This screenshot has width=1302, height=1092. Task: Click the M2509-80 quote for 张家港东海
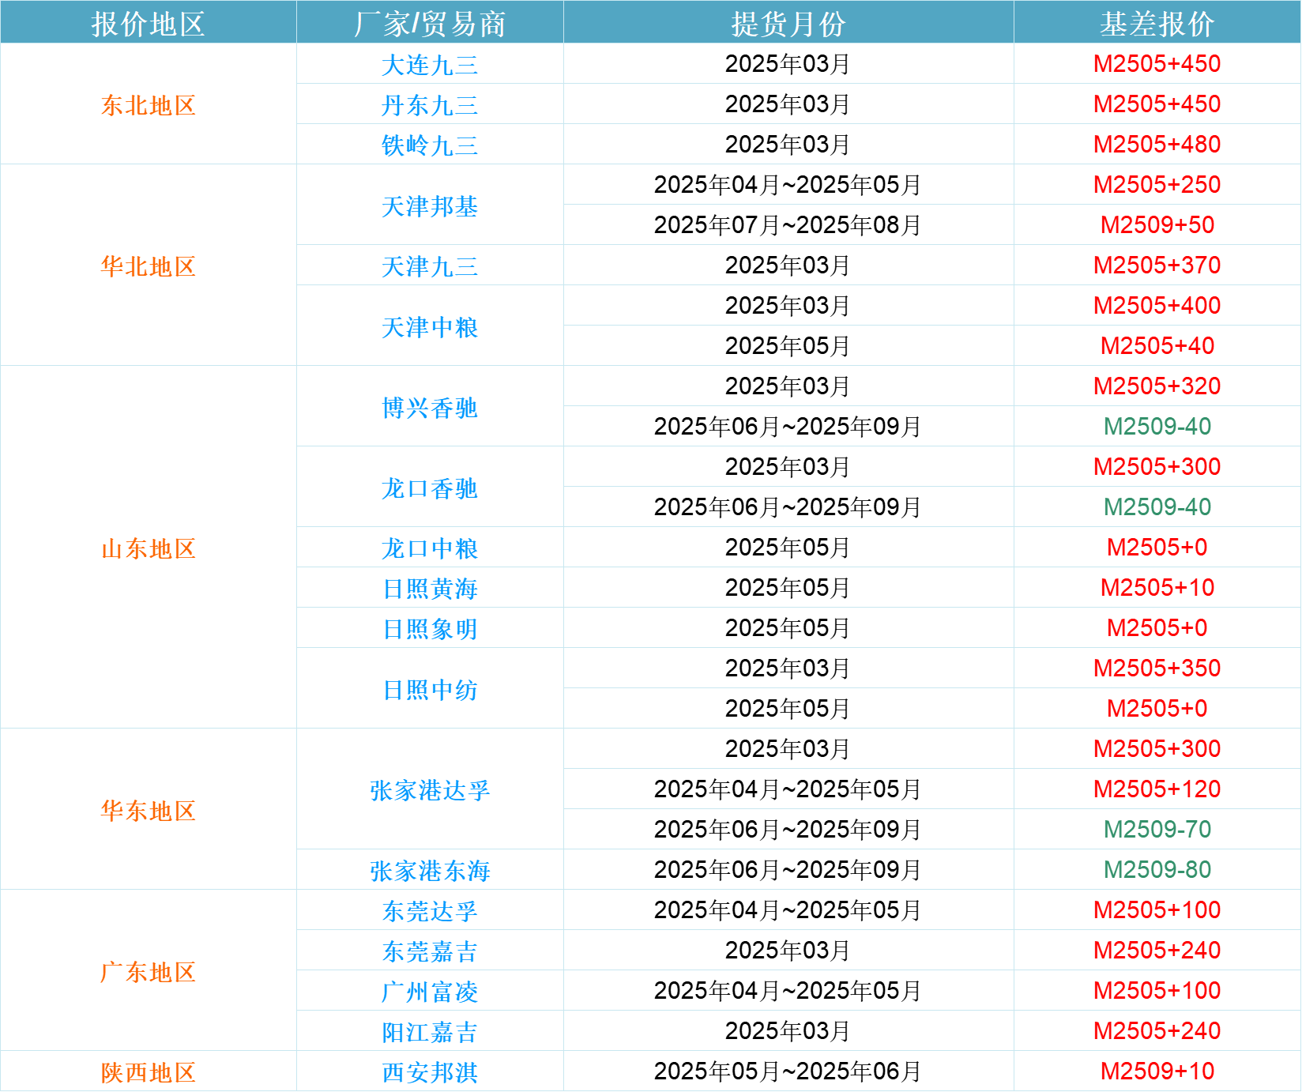click(x=1157, y=870)
